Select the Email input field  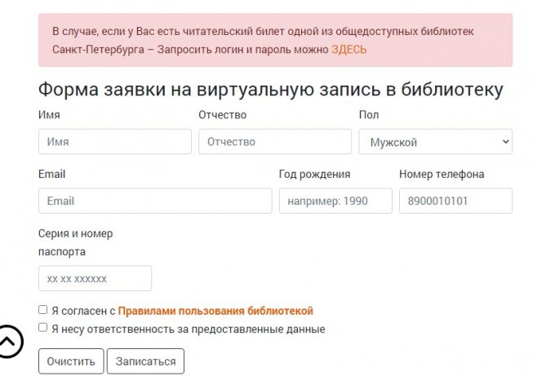click(155, 201)
